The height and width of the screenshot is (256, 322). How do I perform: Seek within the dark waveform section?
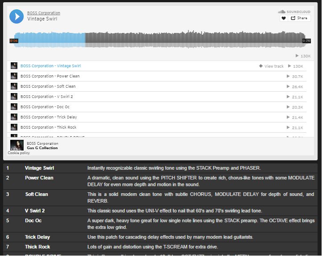tap(195, 39)
